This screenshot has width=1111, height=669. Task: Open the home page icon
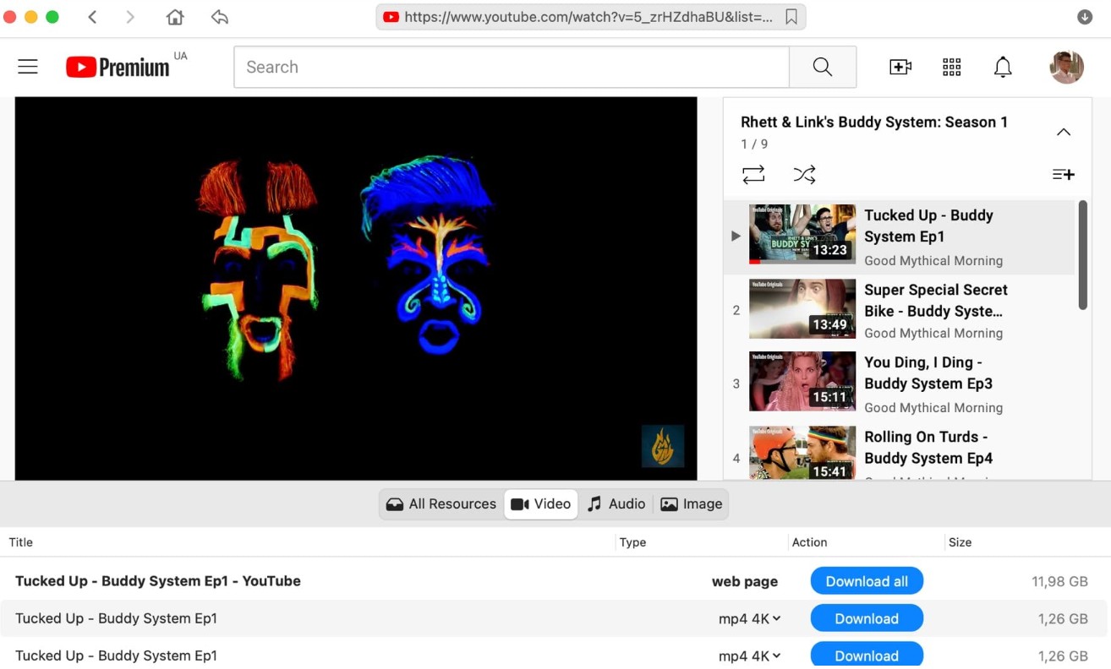(175, 17)
